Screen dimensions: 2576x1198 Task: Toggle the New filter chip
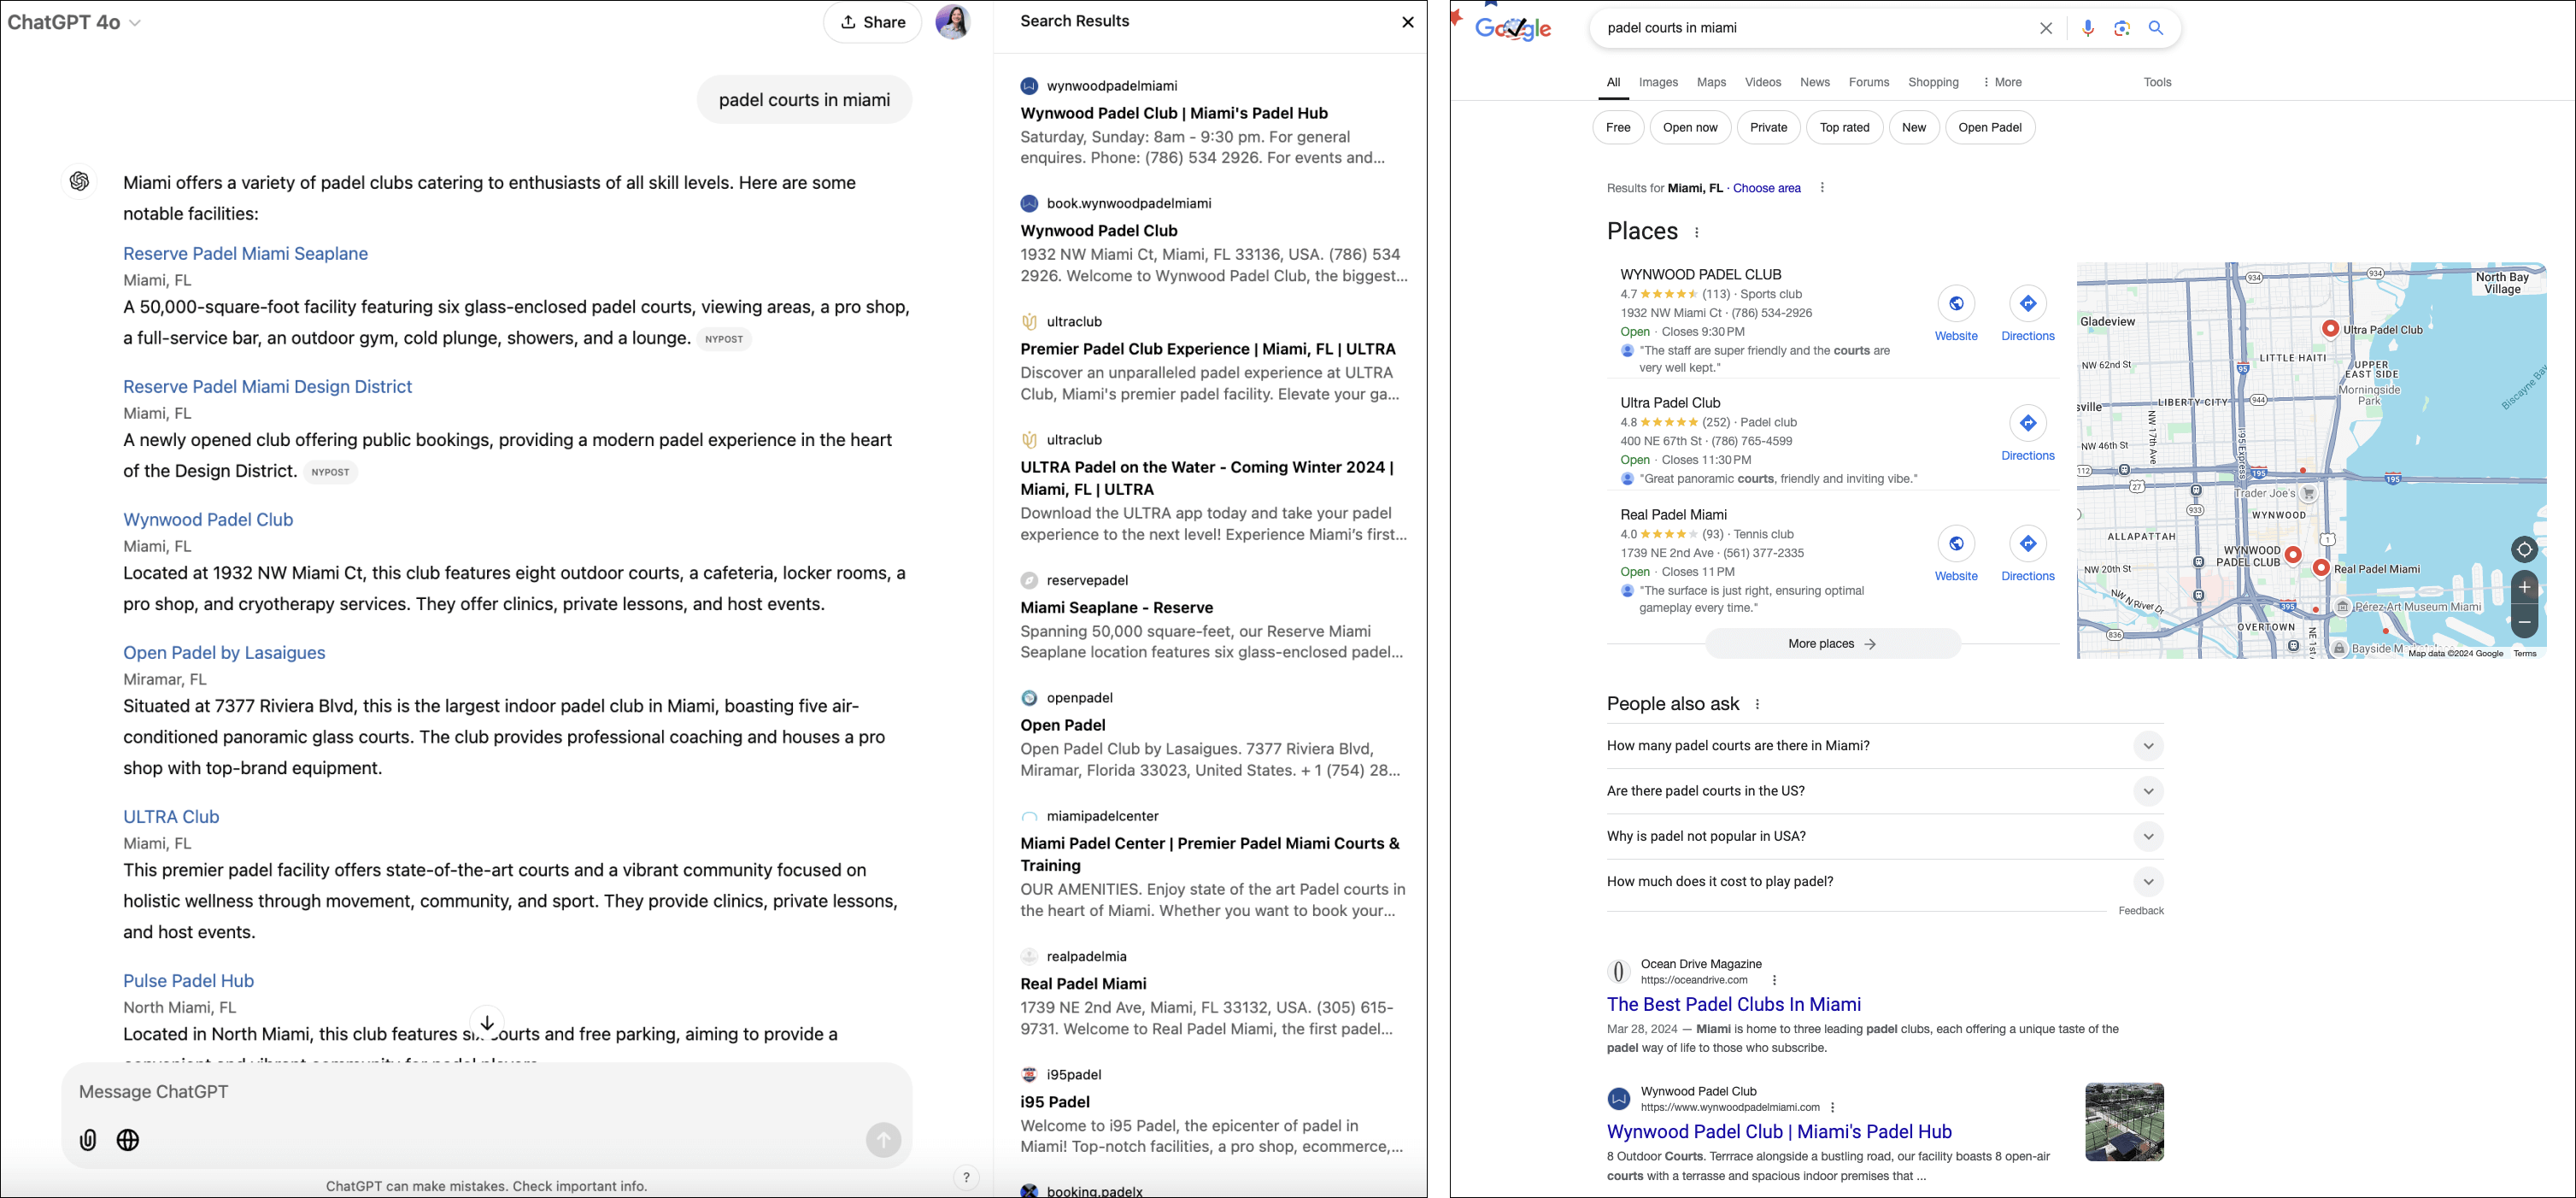point(1914,127)
